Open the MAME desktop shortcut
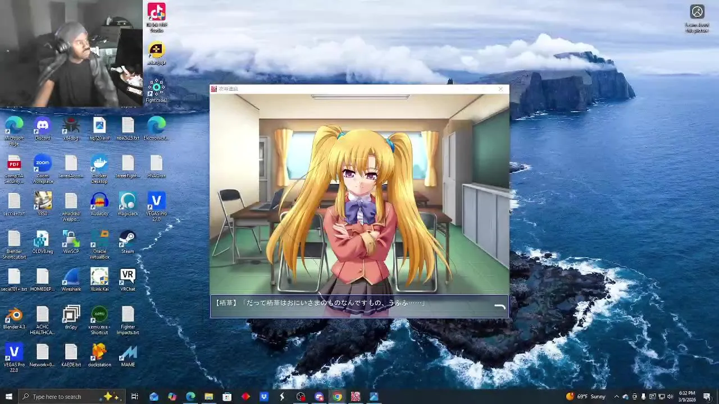This screenshot has height=404, width=719. (x=128, y=355)
